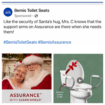Click the Sponsored label

pyautogui.click(x=23, y=16)
